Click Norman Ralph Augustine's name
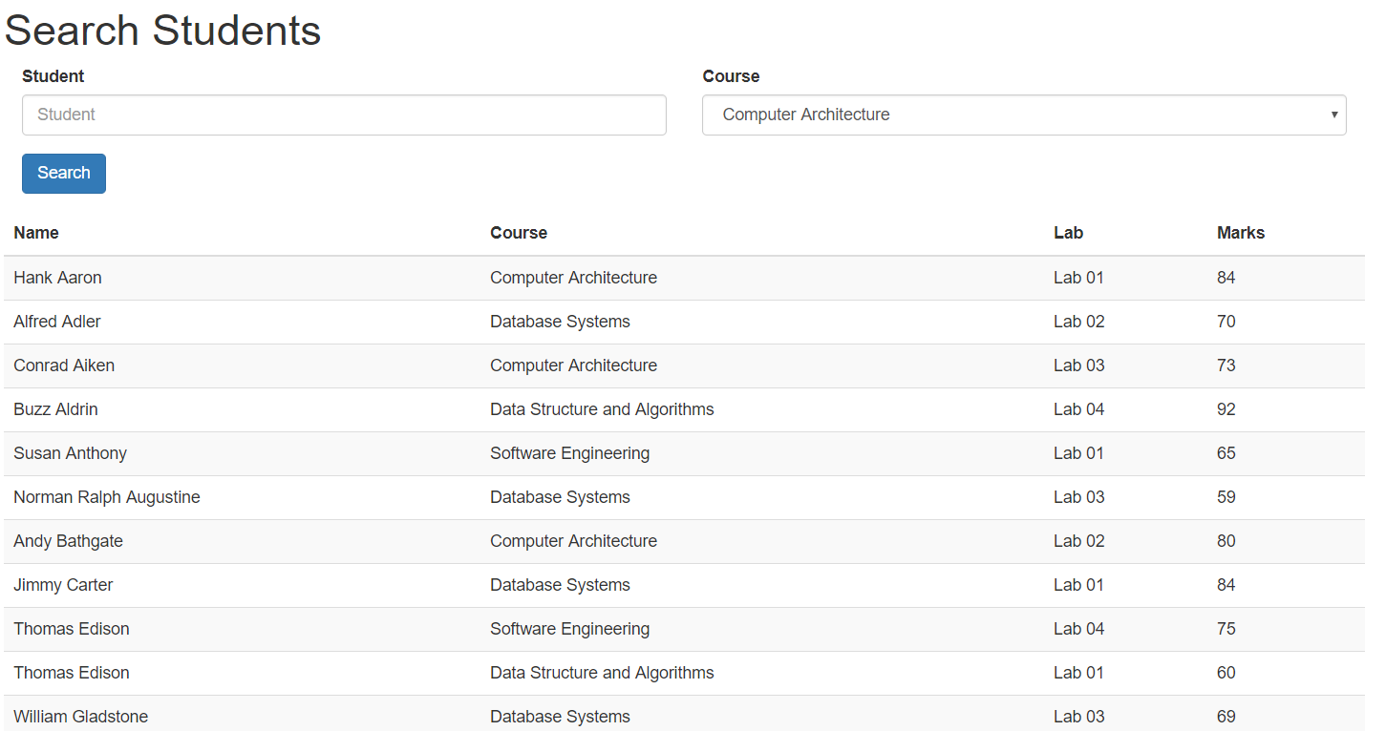 tap(107, 497)
